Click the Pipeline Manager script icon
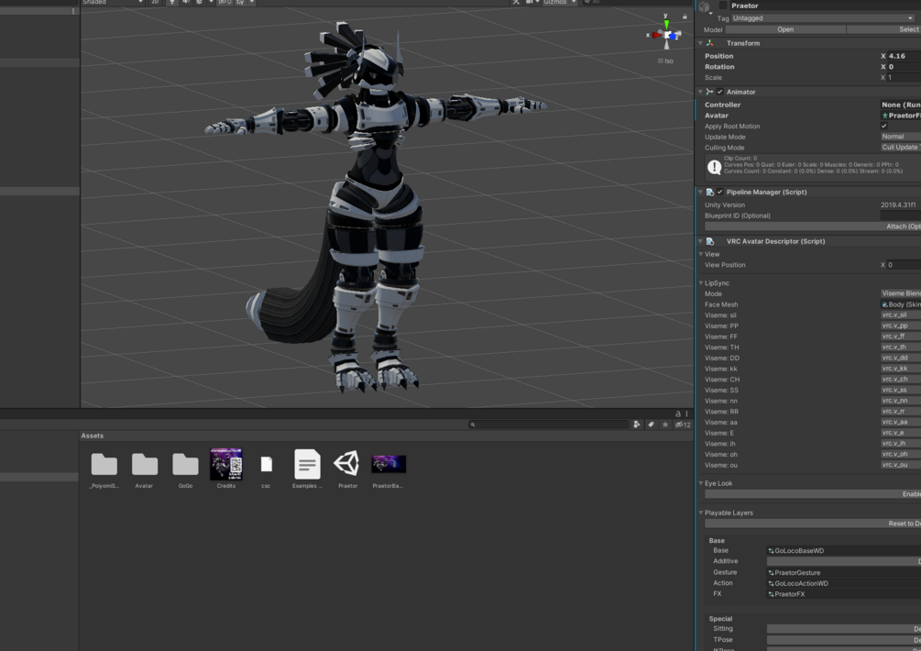The width and height of the screenshot is (921, 651). click(709, 193)
